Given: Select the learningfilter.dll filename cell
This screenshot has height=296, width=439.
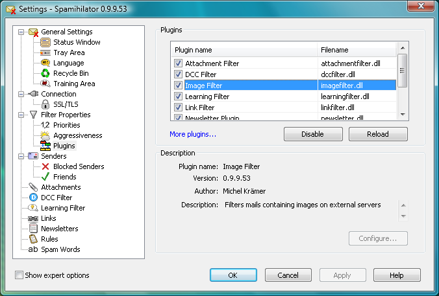Looking at the screenshot, I should (x=357, y=97).
